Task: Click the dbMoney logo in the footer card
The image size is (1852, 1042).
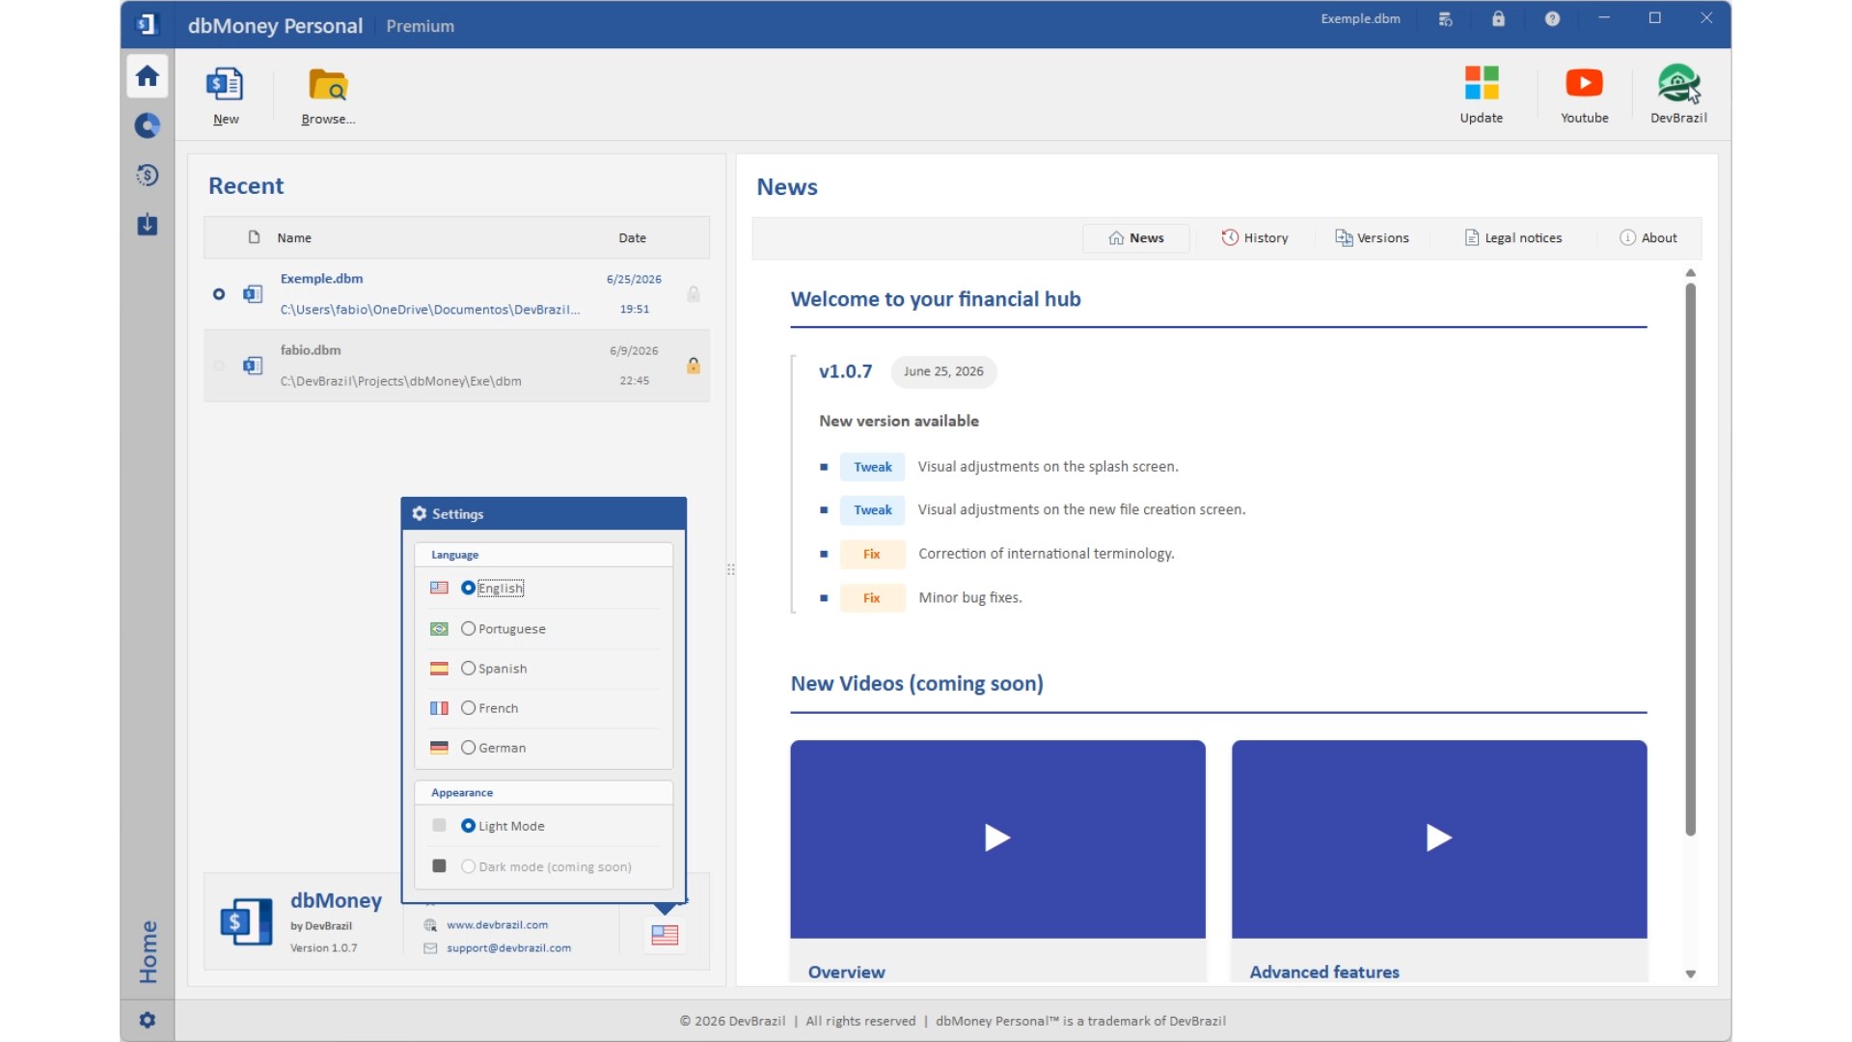Action: tap(246, 922)
